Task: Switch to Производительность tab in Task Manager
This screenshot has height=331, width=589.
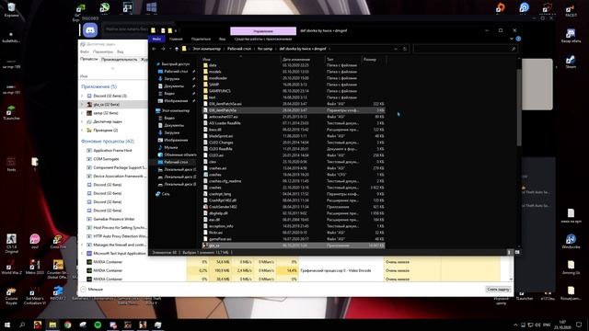Action: tap(119, 59)
